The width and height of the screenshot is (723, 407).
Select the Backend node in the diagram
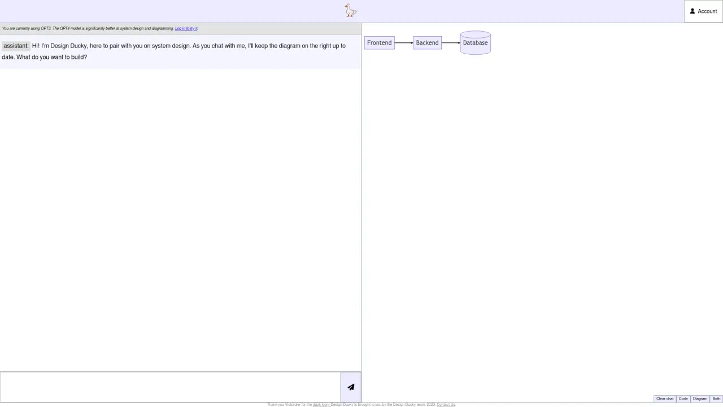click(x=427, y=43)
